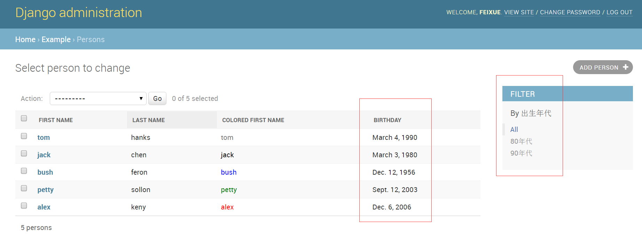Sort by the First Name column header
The height and width of the screenshot is (238, 642).
tap(56, 120)
